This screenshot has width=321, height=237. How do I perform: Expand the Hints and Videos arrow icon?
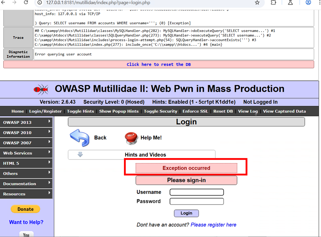[x=80, y=154]
